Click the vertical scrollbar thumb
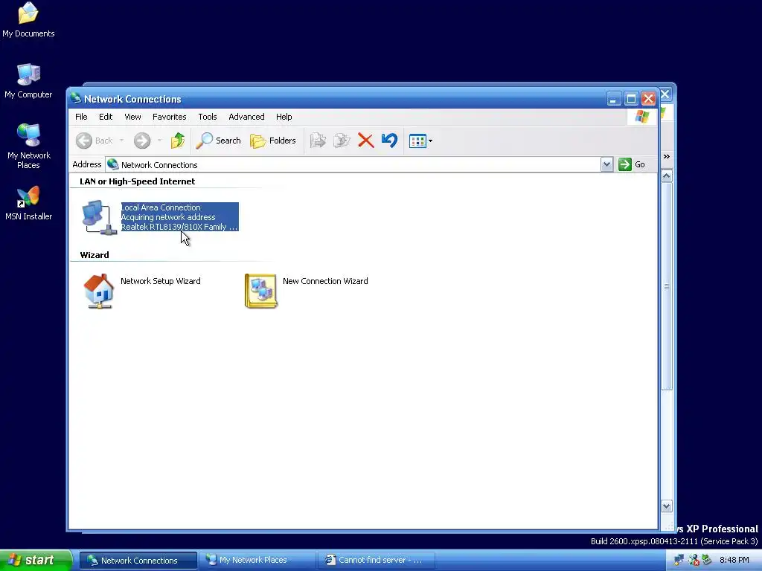This screenshot has width=762, height=571. point(667,286)
